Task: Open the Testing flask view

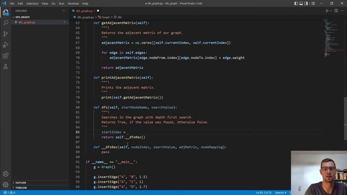Action: pyautogui.click(x=5, y=66)
